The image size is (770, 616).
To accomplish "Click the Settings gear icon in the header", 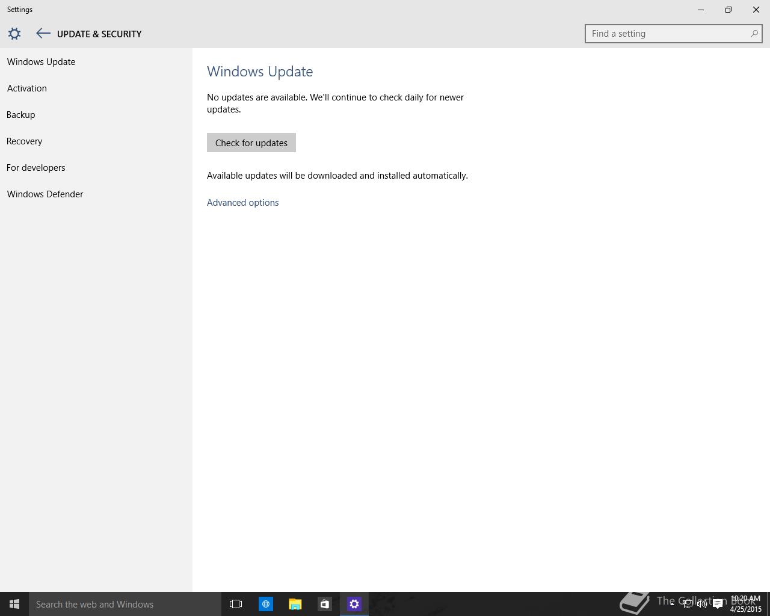I will (x=14, y=34).
